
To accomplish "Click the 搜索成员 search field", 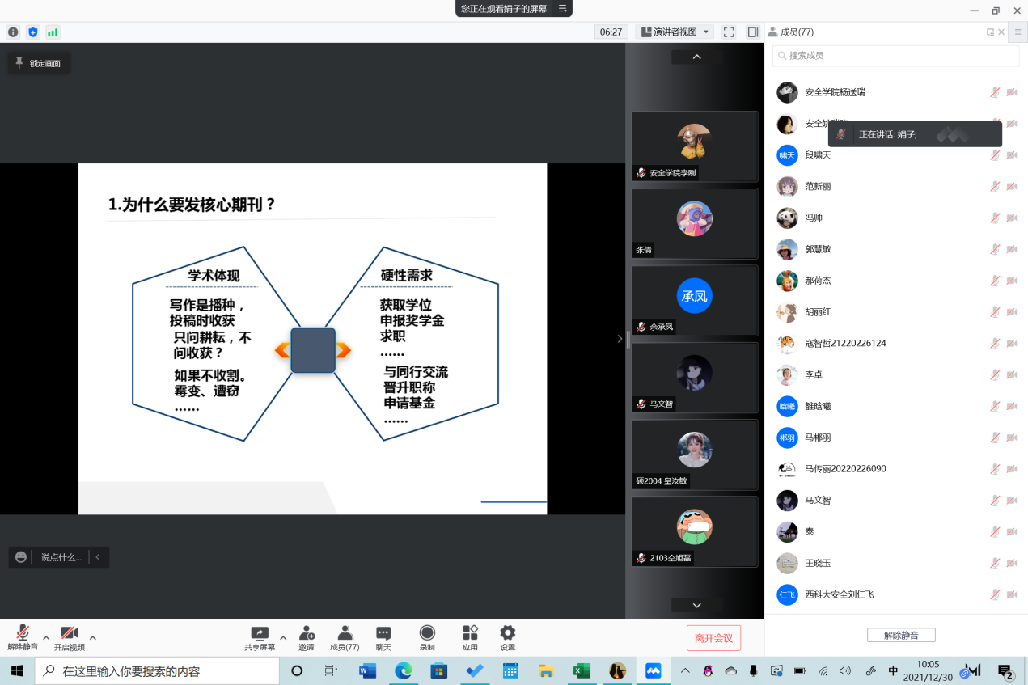I will (x=896, y=56).
